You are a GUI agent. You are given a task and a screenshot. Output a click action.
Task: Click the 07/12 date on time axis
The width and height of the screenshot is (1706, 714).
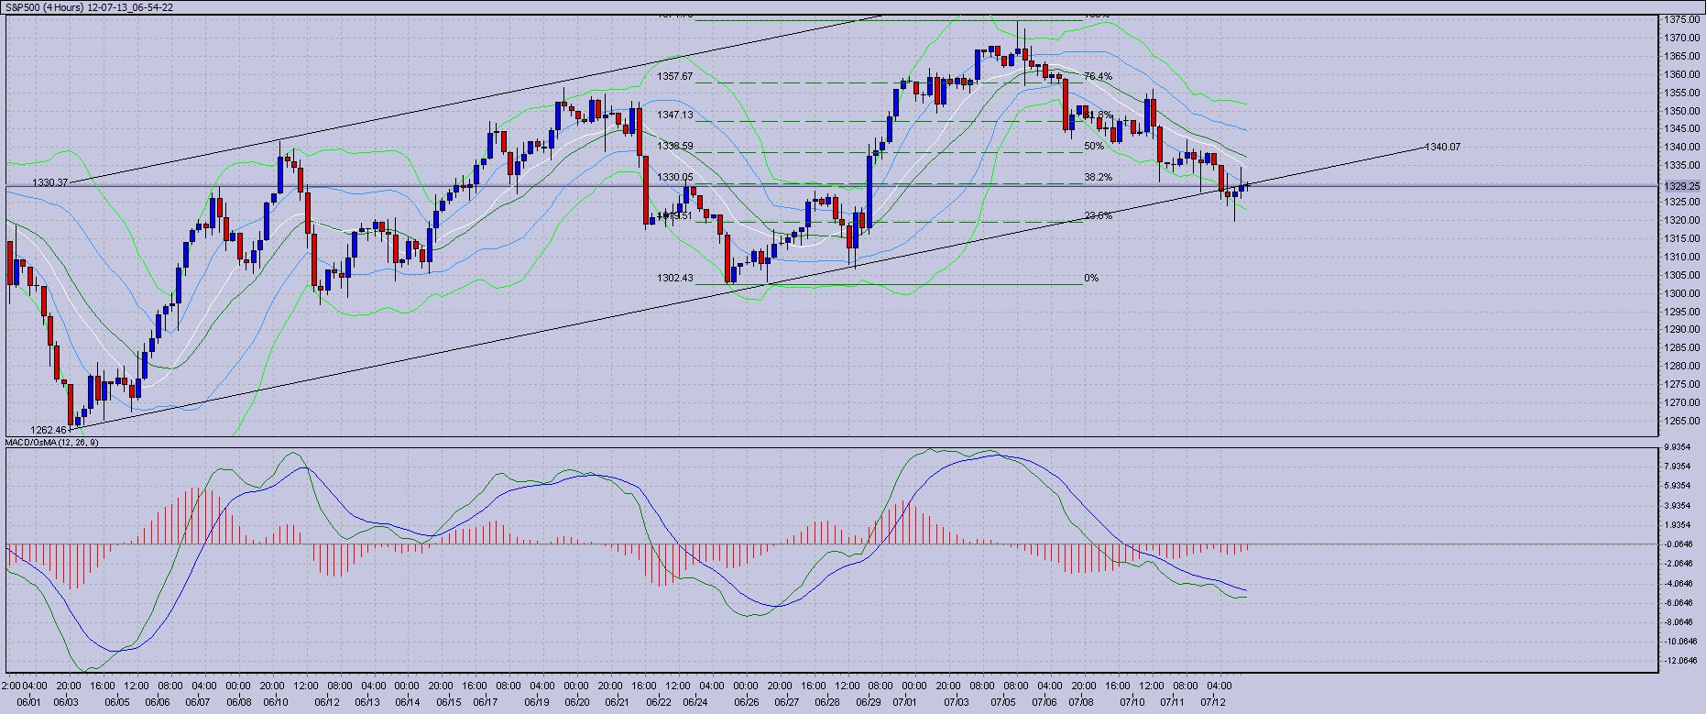[1213, 703]
